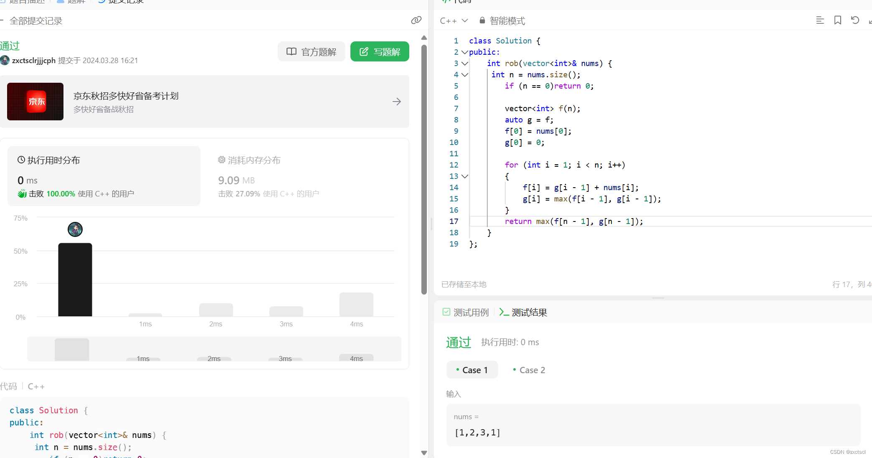Image resolution: width=872 pixels, height=458 pixels.
Task: Copy submission link icon
Action: tap(416, 20)
